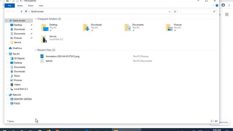
Task: Open the browser three-dot menu
Action: [x=229, y=5]
